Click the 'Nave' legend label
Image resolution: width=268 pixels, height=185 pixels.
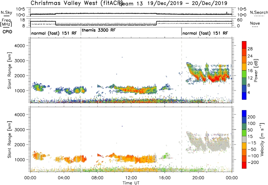click(255, 23)
